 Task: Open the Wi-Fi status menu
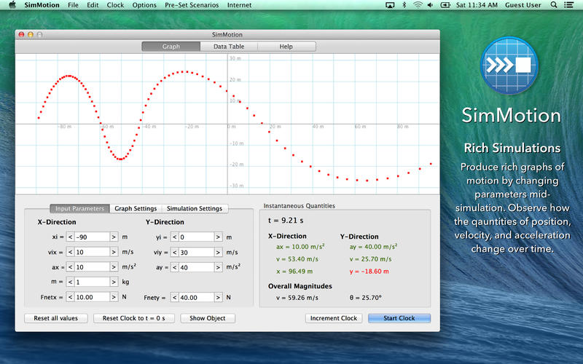point(418,5)
